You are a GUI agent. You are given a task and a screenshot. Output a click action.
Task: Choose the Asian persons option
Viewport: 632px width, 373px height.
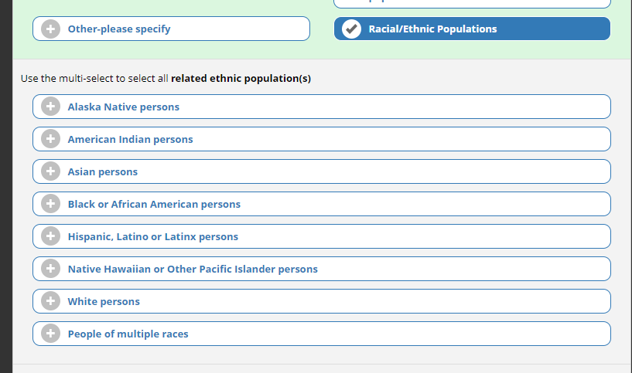coord(103,172)
